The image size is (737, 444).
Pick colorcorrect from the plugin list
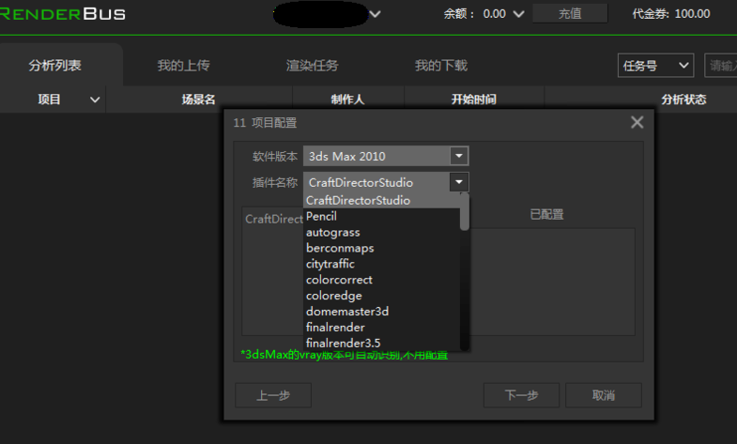point(382,280)
